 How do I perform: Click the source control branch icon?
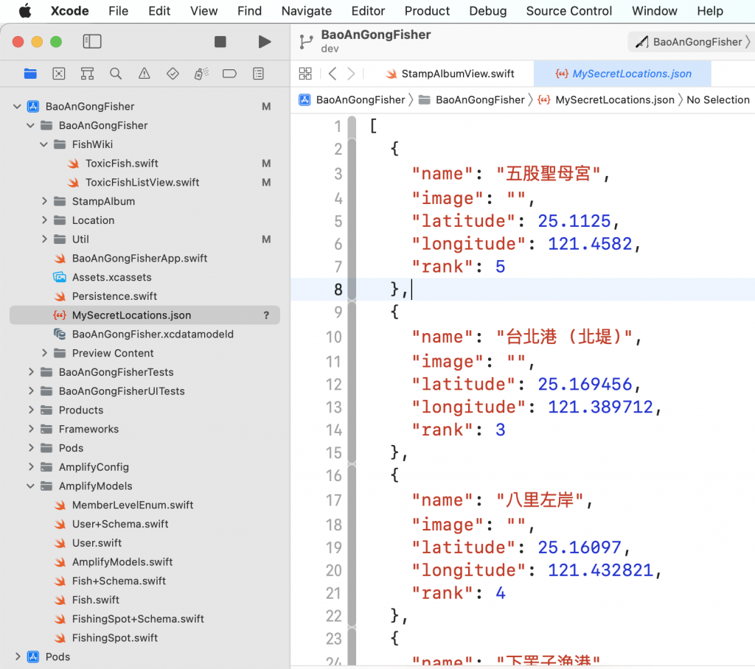click(306, 42)
